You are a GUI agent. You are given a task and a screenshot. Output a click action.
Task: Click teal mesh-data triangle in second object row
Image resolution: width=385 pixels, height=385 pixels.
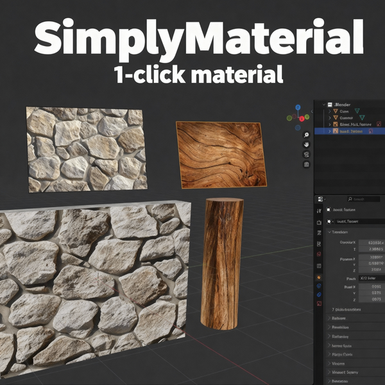[x=362, y=117]
